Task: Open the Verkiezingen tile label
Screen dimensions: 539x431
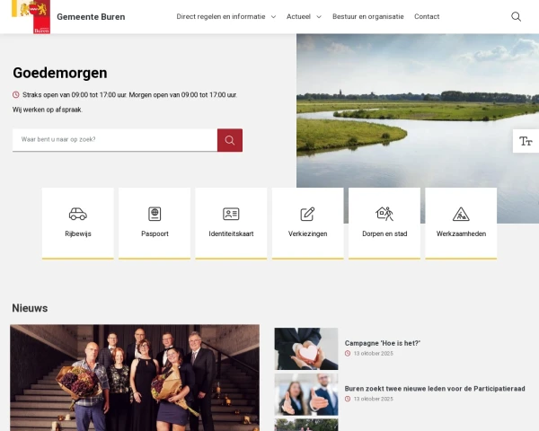Action: click(x=307, y=233)
